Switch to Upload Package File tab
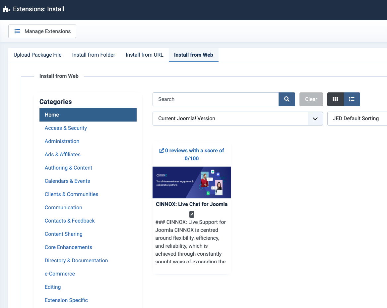387x308 pixels. click(x=37, y=55)
